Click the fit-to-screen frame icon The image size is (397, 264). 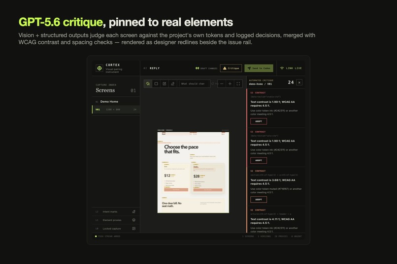238,84
